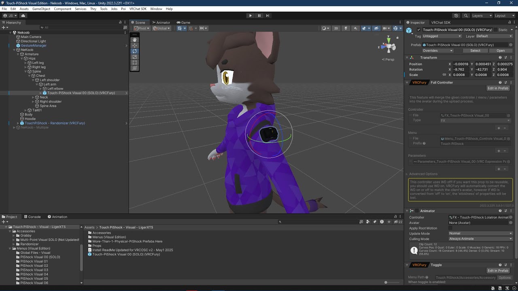Toggle the Static checkbox
Viewport: 518px width, 291px height.
pyautogui.click(x=495, y=30)
